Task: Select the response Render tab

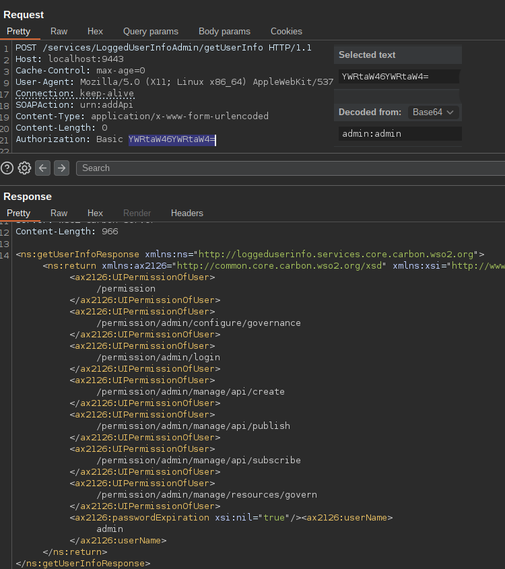Action: 137,213
